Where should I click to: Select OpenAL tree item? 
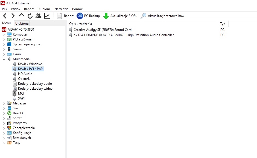coord(24,79)
